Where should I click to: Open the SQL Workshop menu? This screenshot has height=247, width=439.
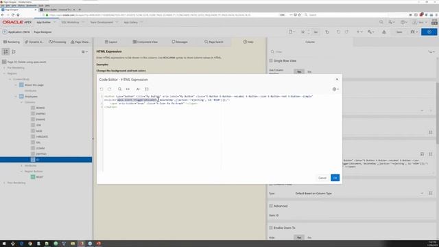[73, 22]
